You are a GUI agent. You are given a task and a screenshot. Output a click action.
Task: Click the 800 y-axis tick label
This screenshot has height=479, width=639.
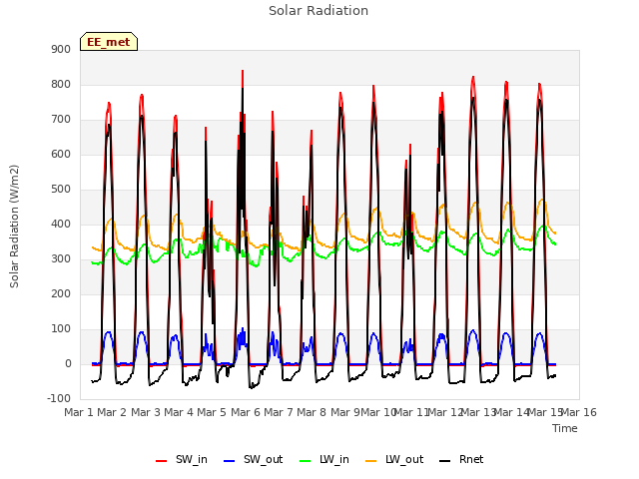tap(61, 84)
